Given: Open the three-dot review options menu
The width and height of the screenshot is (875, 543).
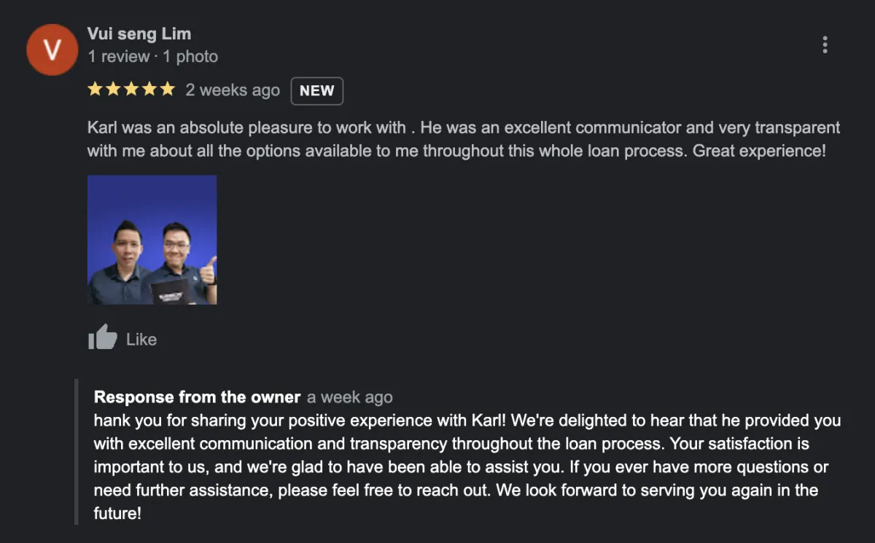Looking at the screenshot, I should click(x=825, y=44).
